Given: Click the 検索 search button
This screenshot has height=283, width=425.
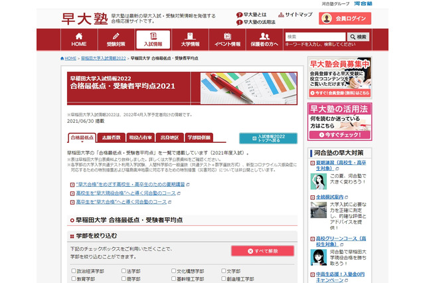Looking at the screenshot, I should click(358, 37).
